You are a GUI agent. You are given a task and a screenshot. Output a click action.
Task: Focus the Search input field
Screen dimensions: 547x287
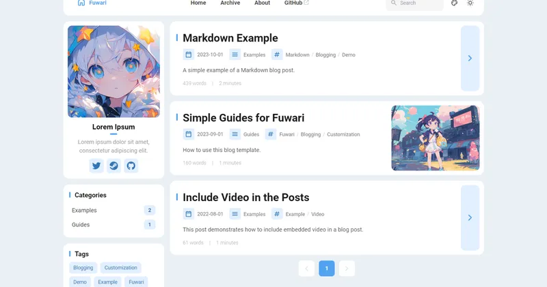pos(417,3)
